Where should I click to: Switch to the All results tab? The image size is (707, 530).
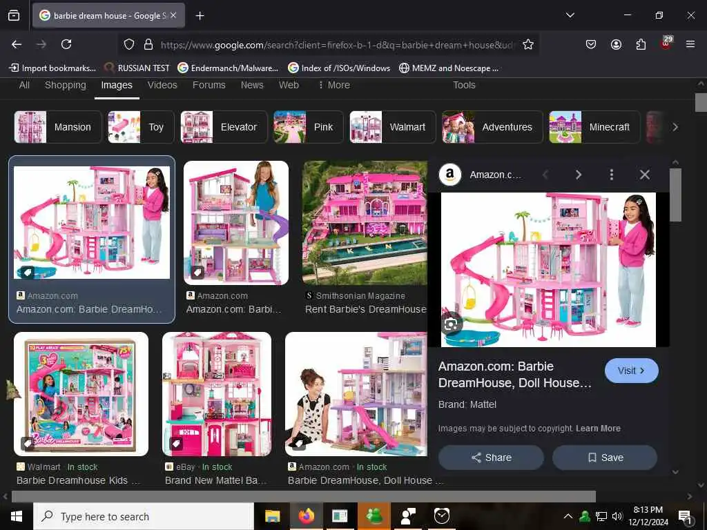[24, 85]
